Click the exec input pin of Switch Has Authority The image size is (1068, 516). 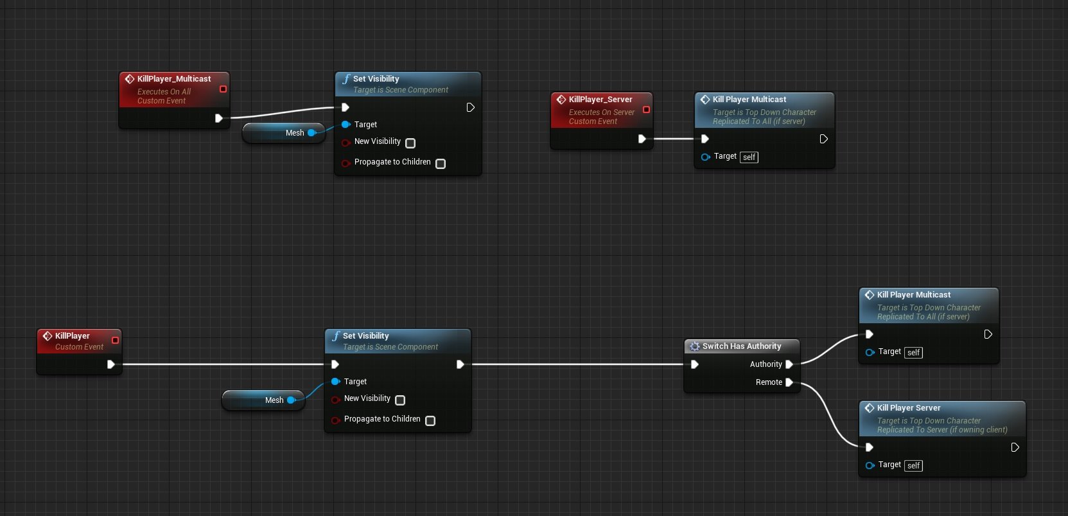[694, 364]
